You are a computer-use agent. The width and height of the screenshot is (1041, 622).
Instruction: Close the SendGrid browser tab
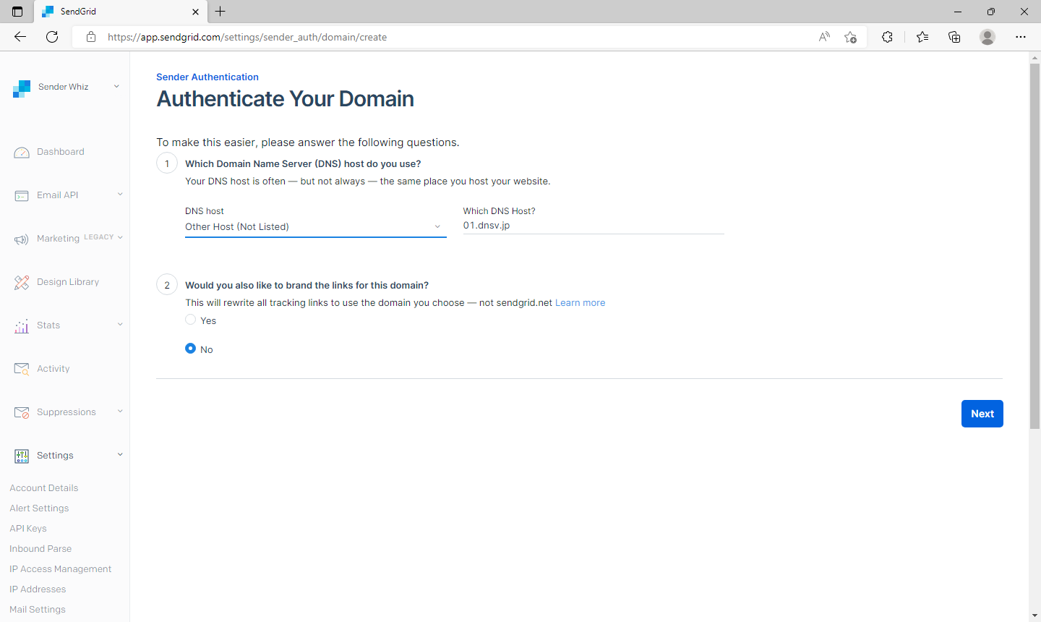(x=195, y=12)
